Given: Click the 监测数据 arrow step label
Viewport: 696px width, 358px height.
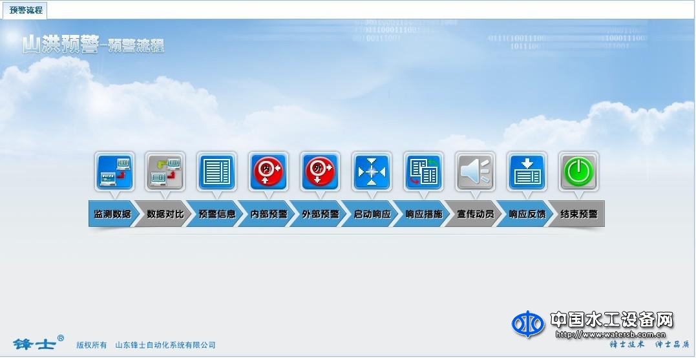Looking at the screenshot, I should point(112,214).
